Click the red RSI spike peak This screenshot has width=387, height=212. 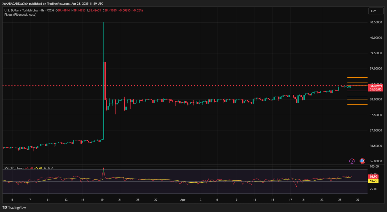103,169
